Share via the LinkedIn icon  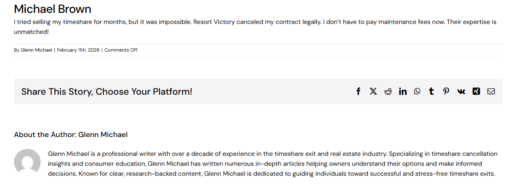click(x=402, y=91)
